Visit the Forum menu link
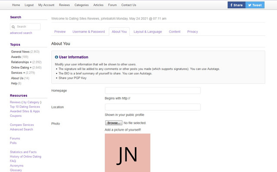Viewport: 277px width, 172px height. pos(113,5)
